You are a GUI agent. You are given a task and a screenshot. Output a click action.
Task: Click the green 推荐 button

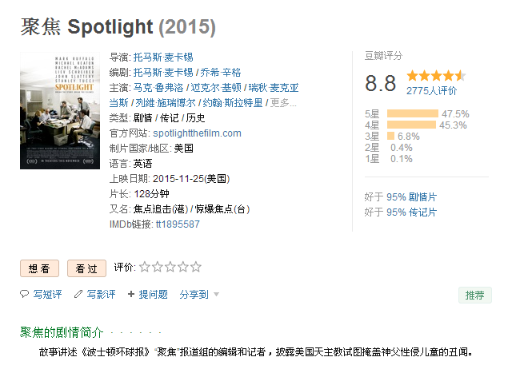pos(475,295)
